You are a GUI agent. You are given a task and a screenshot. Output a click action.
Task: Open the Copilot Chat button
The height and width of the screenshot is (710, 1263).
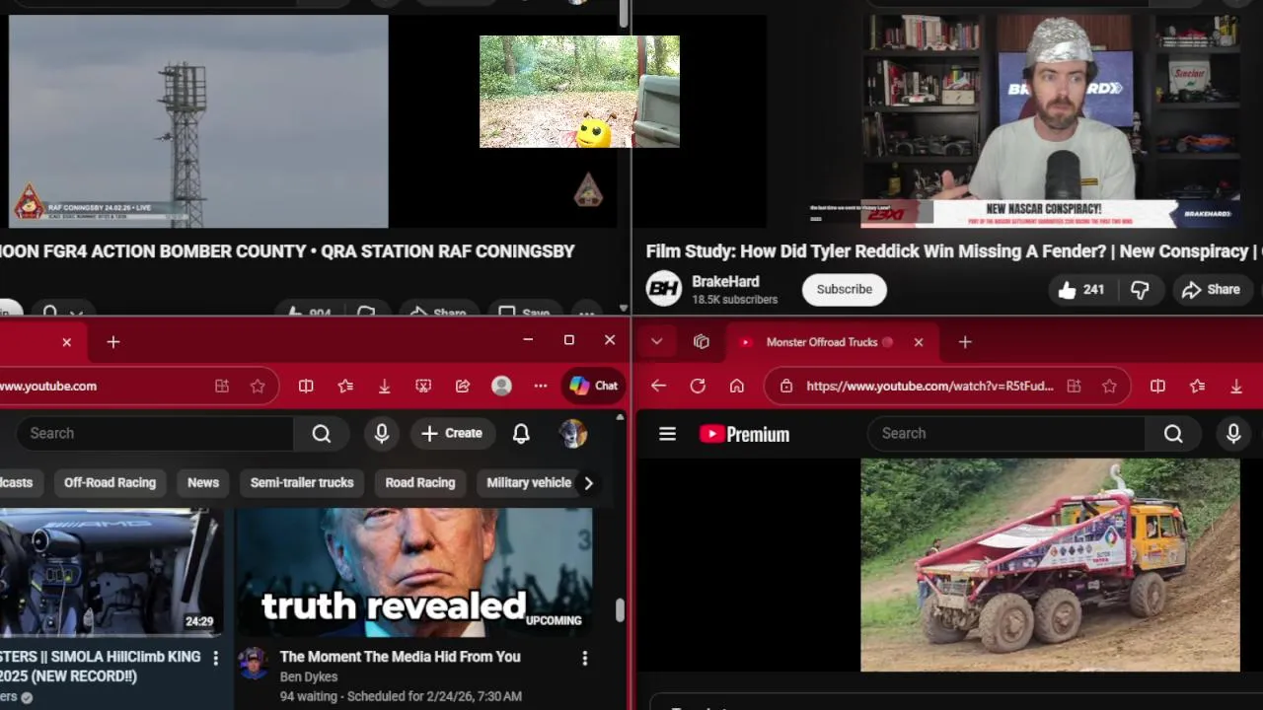click(593, 387)
